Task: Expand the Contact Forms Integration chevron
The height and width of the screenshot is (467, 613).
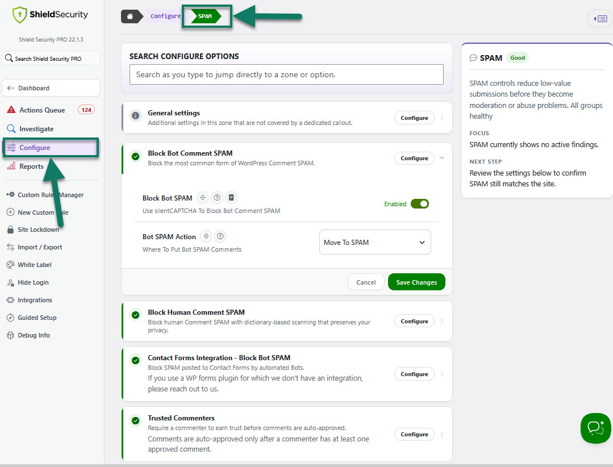Action: 442,374
